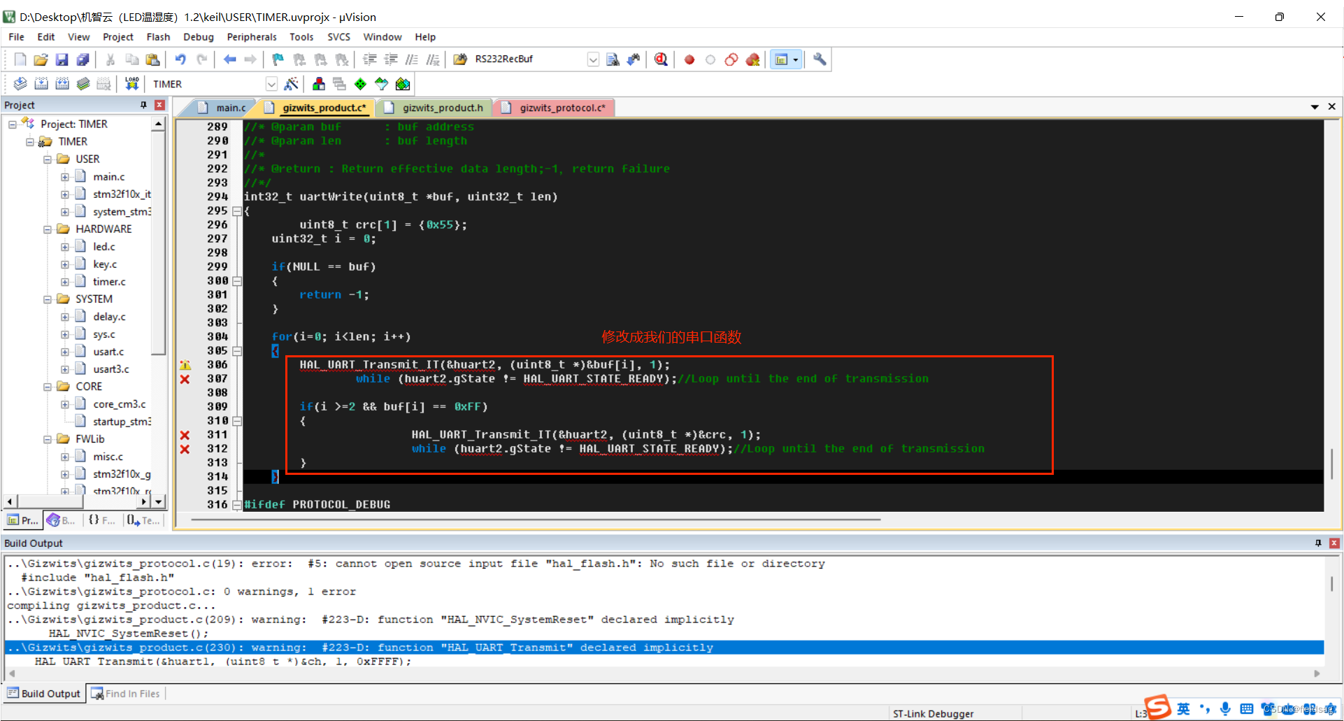Switch to Find In Files tab
Screen dimensions: 1344x721
[126, 694]
